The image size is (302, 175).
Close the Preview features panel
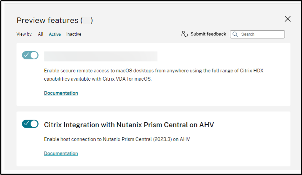pos(288,19)
